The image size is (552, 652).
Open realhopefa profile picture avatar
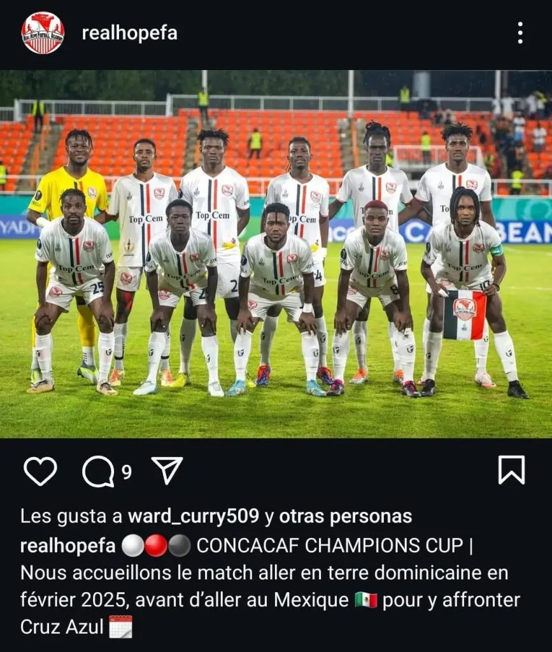[43, 32]
